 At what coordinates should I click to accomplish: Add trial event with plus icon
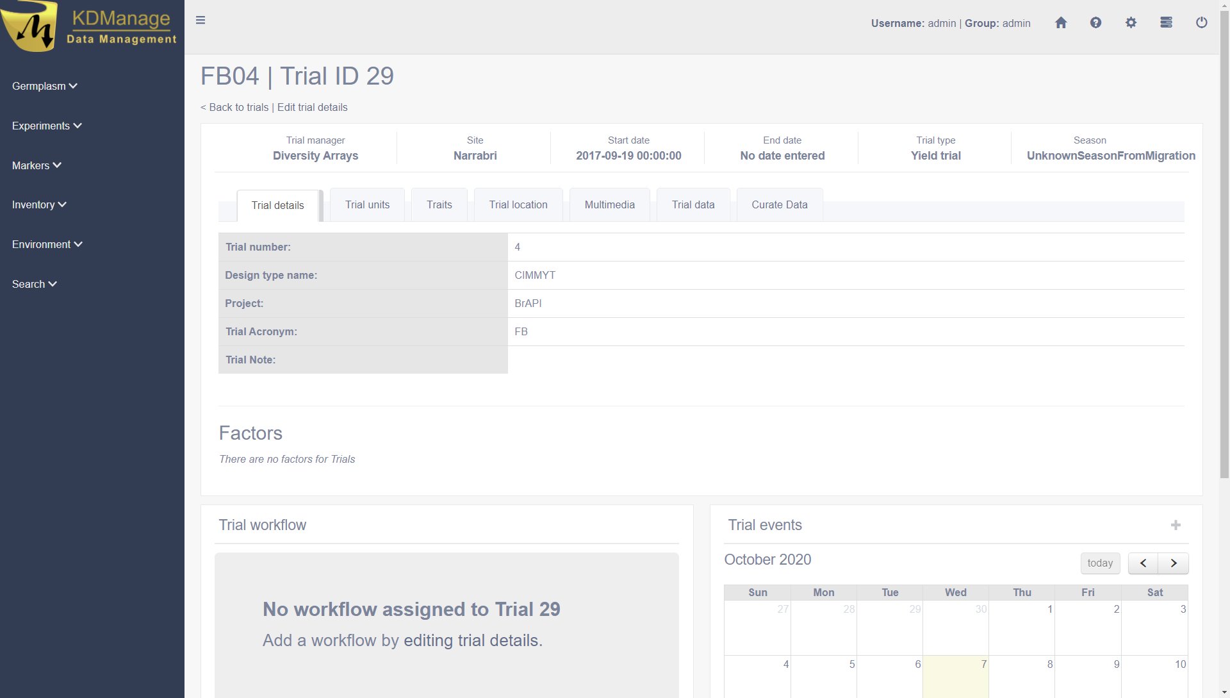coord(1176,525)
